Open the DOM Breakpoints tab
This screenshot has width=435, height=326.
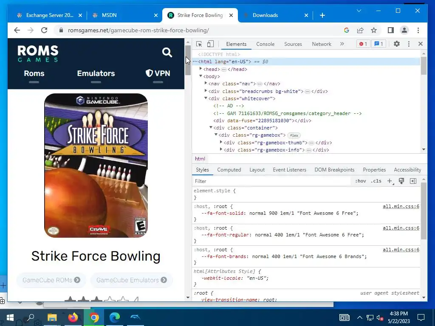pyautogui.click(x=334, y=170)
